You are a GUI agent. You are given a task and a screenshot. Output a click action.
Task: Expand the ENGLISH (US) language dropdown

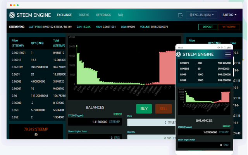[201, 15]
